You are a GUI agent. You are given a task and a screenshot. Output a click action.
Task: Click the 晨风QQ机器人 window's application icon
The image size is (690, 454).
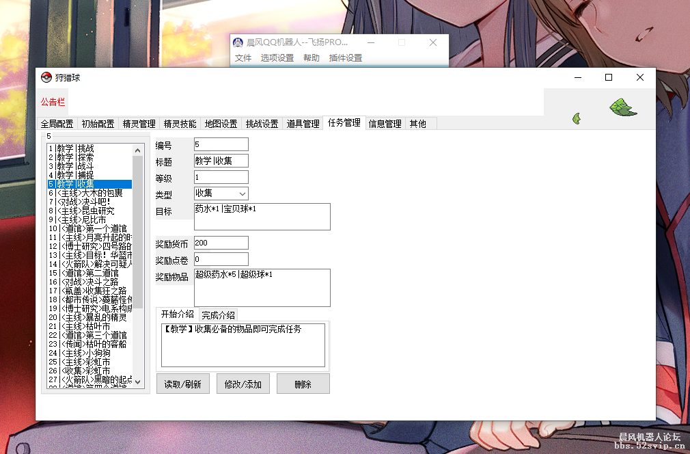tap(238, 42)
